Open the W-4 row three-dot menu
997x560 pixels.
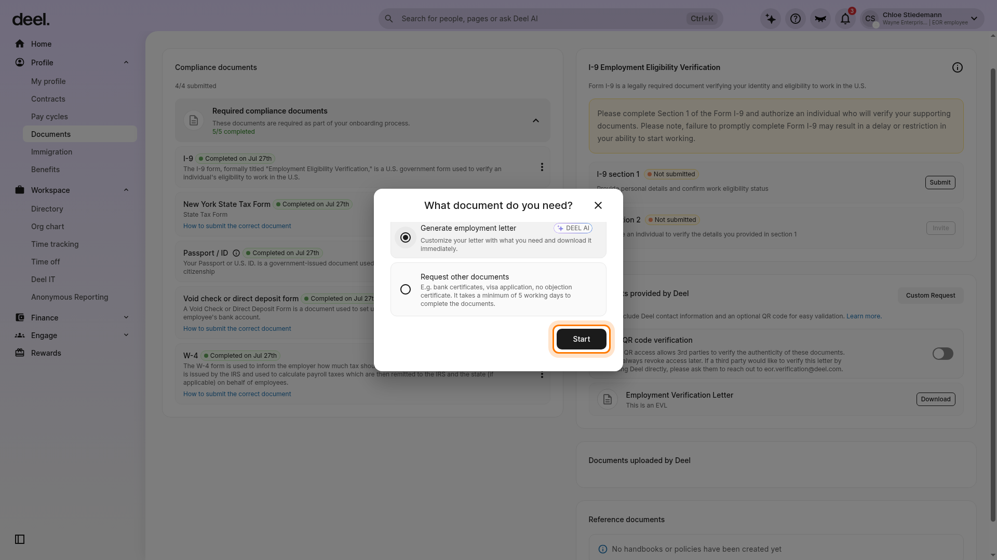tap(542, 374)
